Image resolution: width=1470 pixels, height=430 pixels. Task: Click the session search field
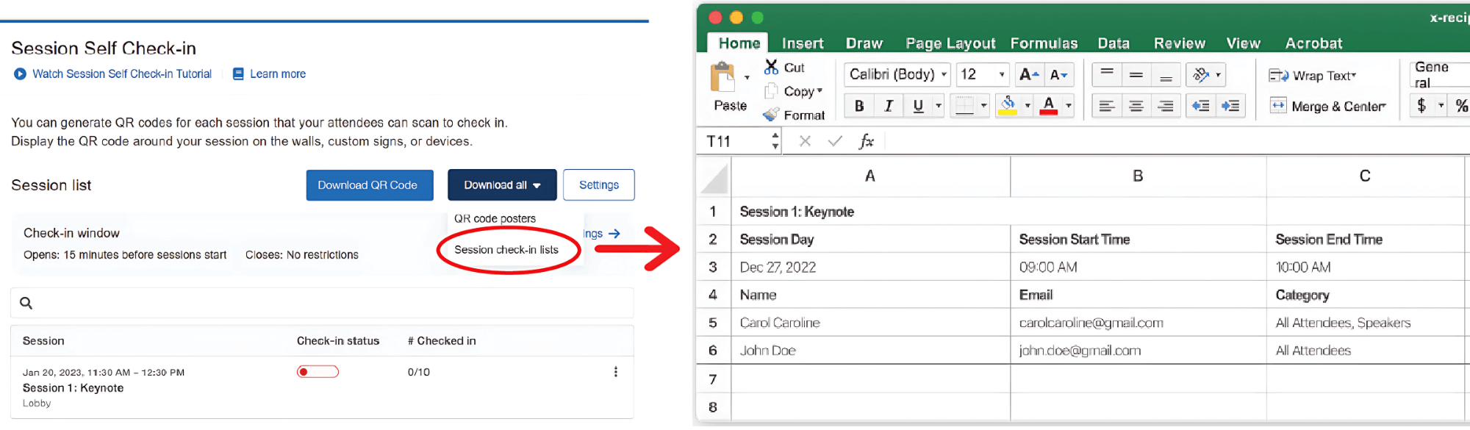point(322,303)
